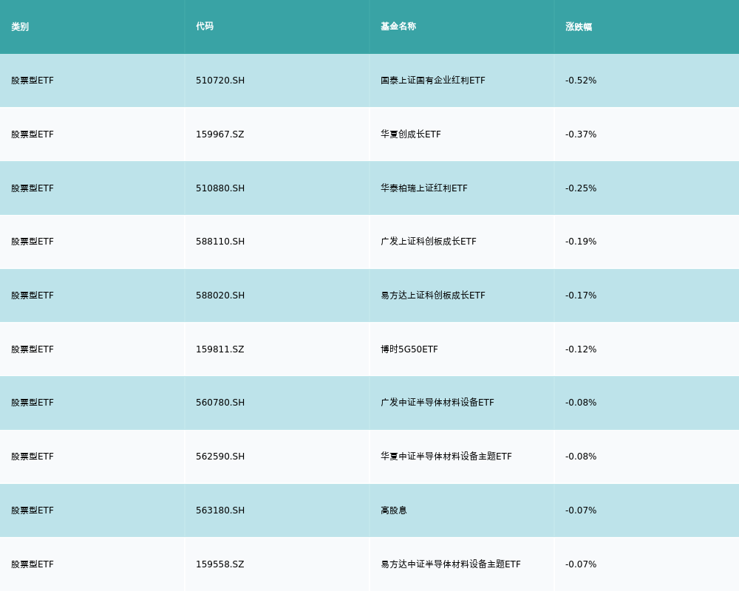Select fund name 华泰柏瑞上证红利ETF
The image size is (739, 591).
click(x=424, y=188)
